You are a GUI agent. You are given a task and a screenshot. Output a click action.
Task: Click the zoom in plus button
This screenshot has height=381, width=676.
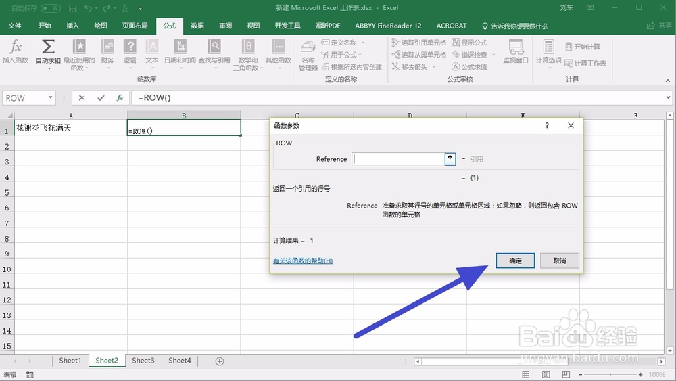(641, 374)
